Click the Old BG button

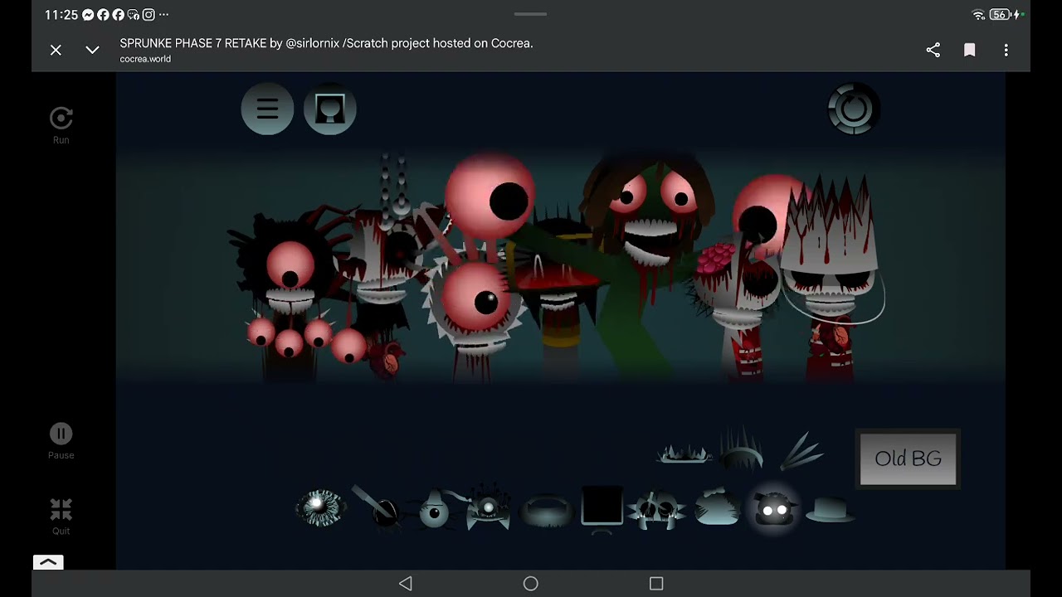(908, 459)
